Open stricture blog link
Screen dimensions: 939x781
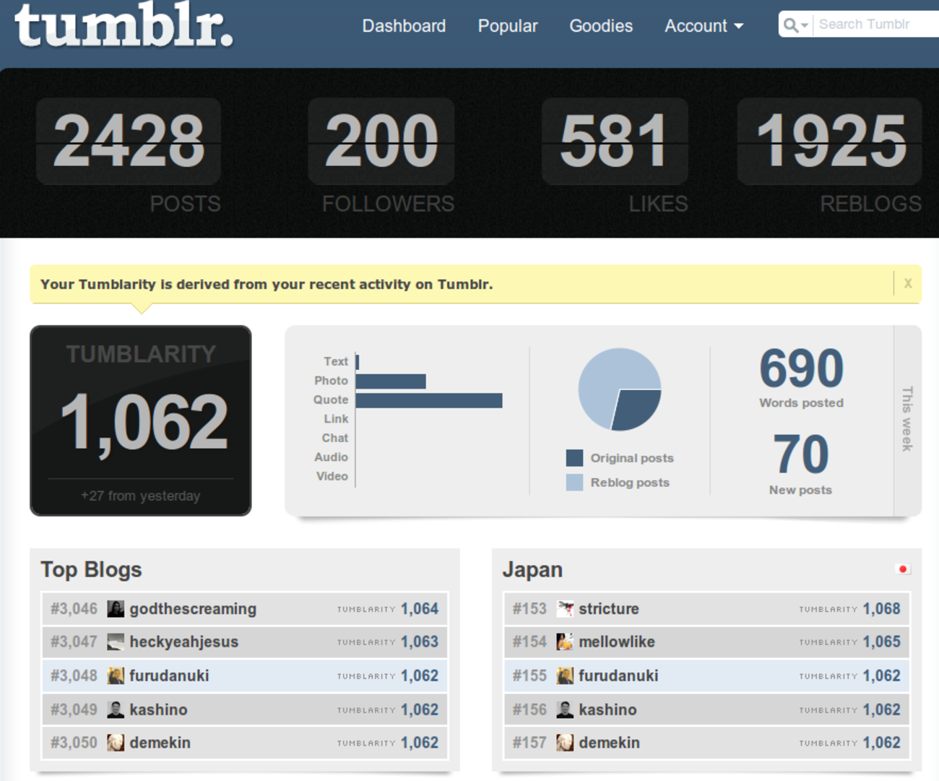(x=609, y=609)
